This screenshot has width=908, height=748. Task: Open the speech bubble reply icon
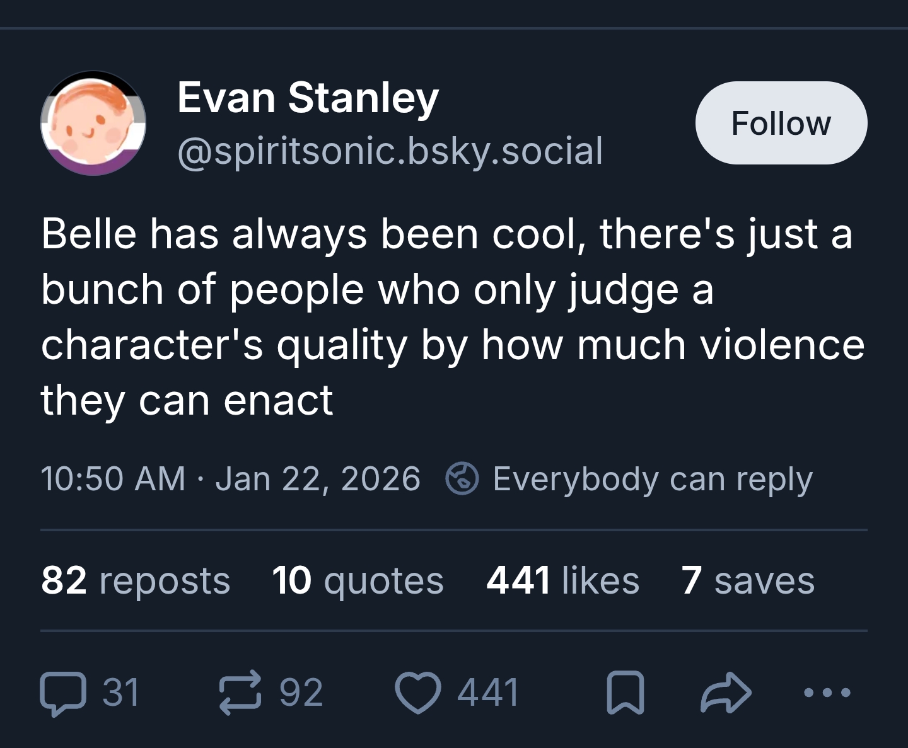point(62,693)
